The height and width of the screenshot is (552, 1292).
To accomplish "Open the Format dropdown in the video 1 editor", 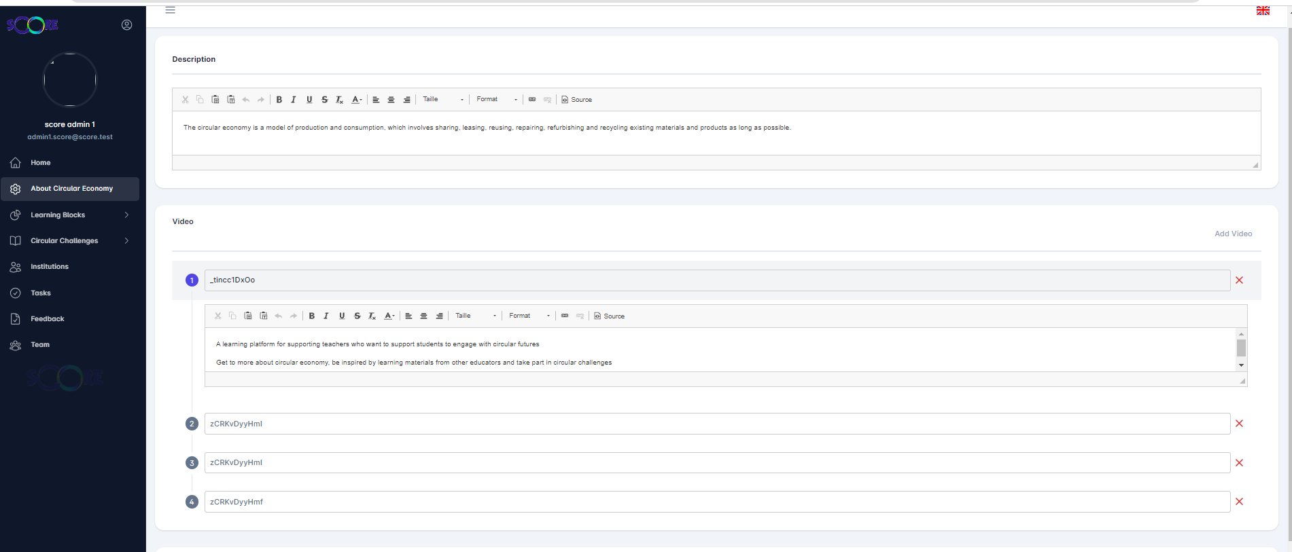I will 529,316.
